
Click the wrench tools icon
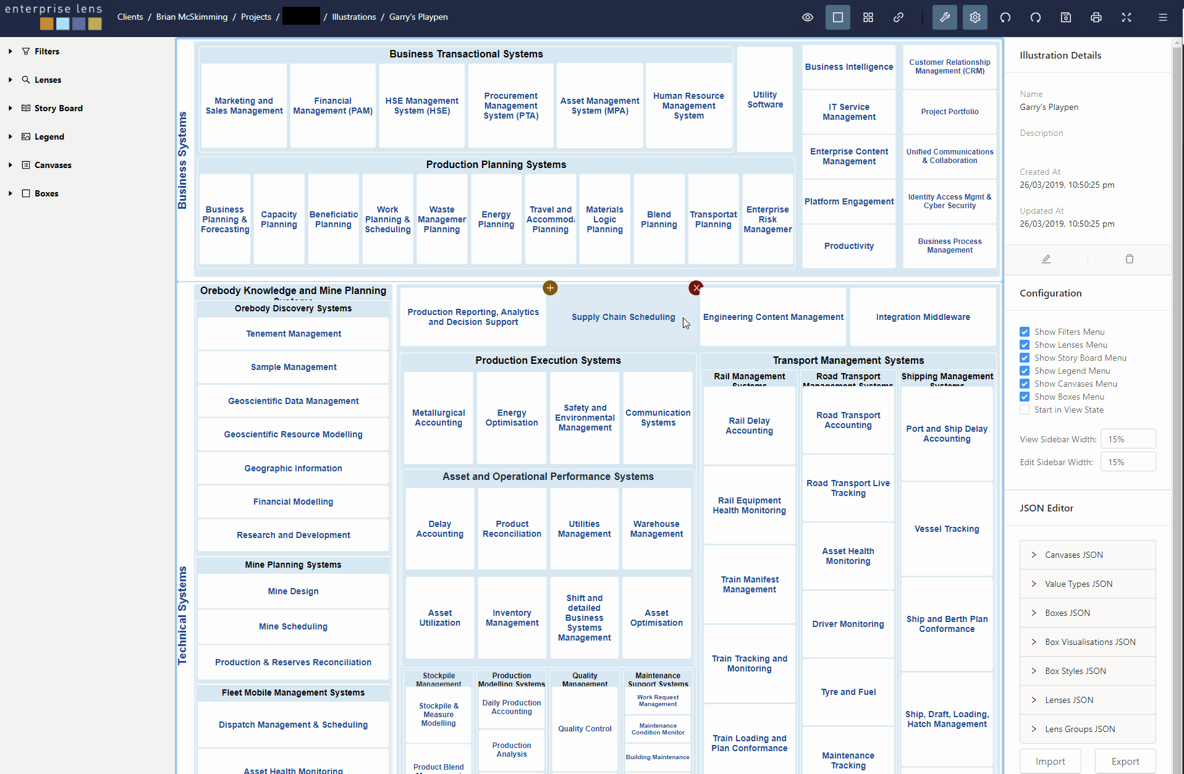tap(944, 17)
